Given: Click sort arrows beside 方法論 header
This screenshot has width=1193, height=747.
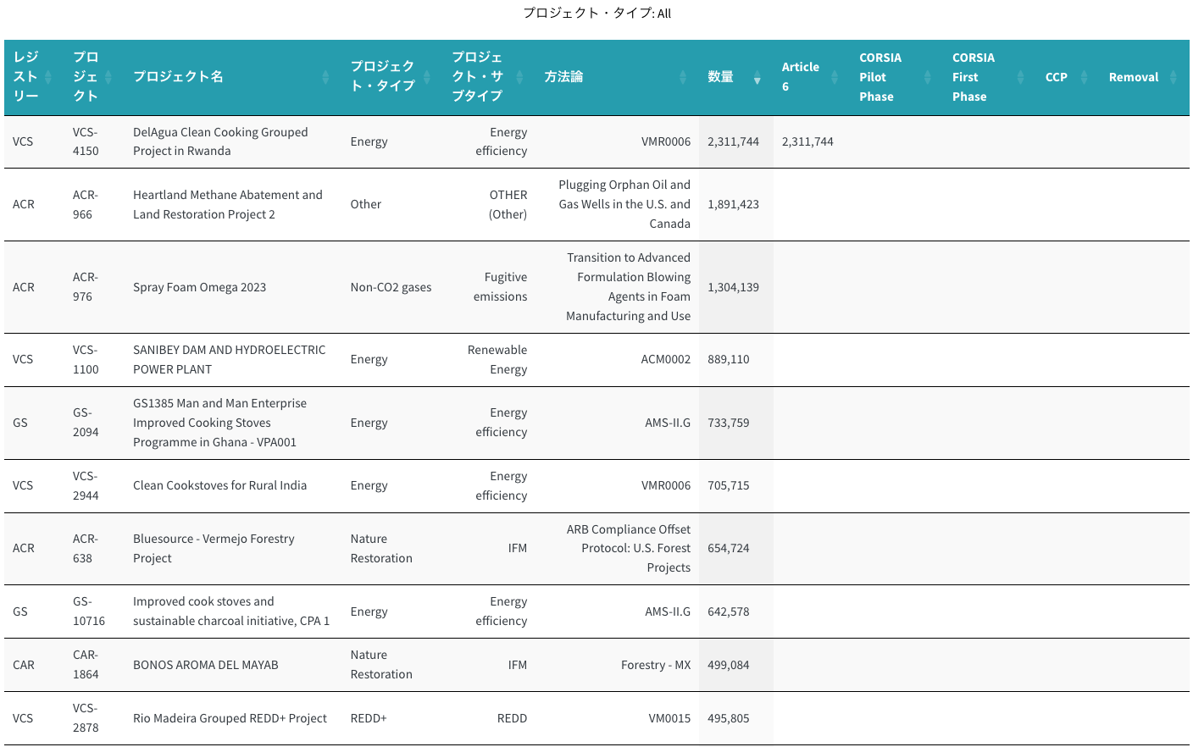Looking at the screenshot, I should (683, 77).
